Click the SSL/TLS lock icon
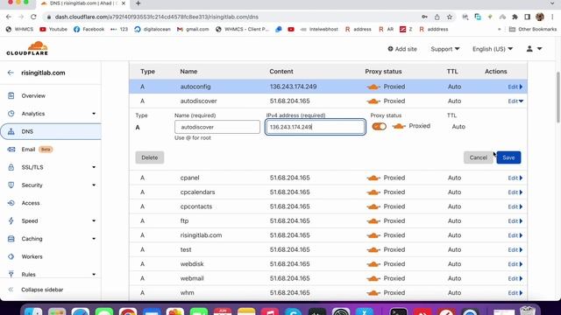Screen dimensions: 561x315 [11, 167]
